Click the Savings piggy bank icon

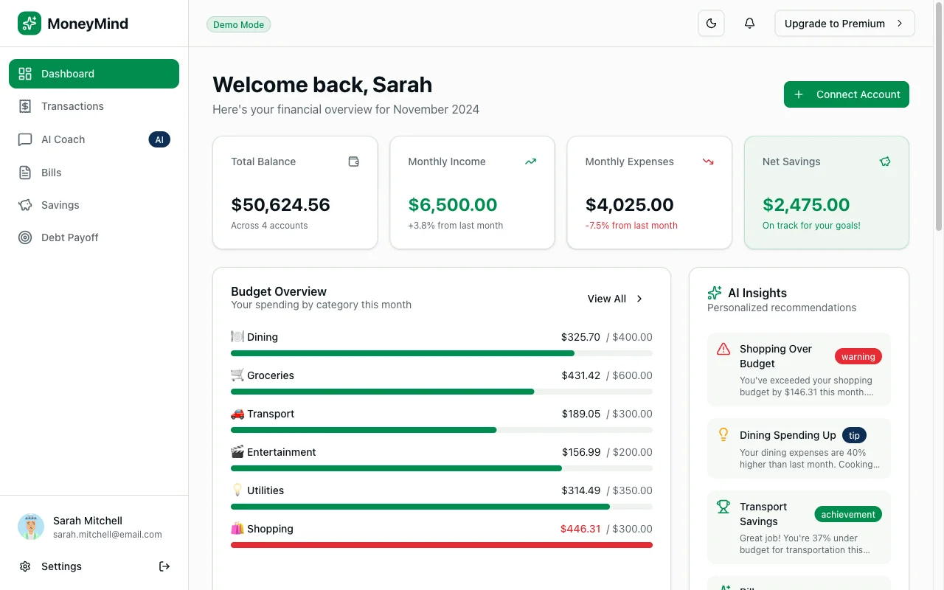25,205
